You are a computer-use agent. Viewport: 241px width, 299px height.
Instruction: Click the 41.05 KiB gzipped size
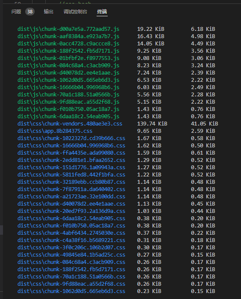click(x=205, y=123)
